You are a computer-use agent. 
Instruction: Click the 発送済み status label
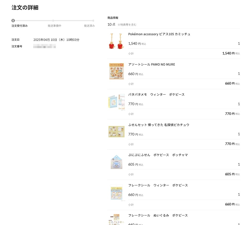click(x=89, y=26)
